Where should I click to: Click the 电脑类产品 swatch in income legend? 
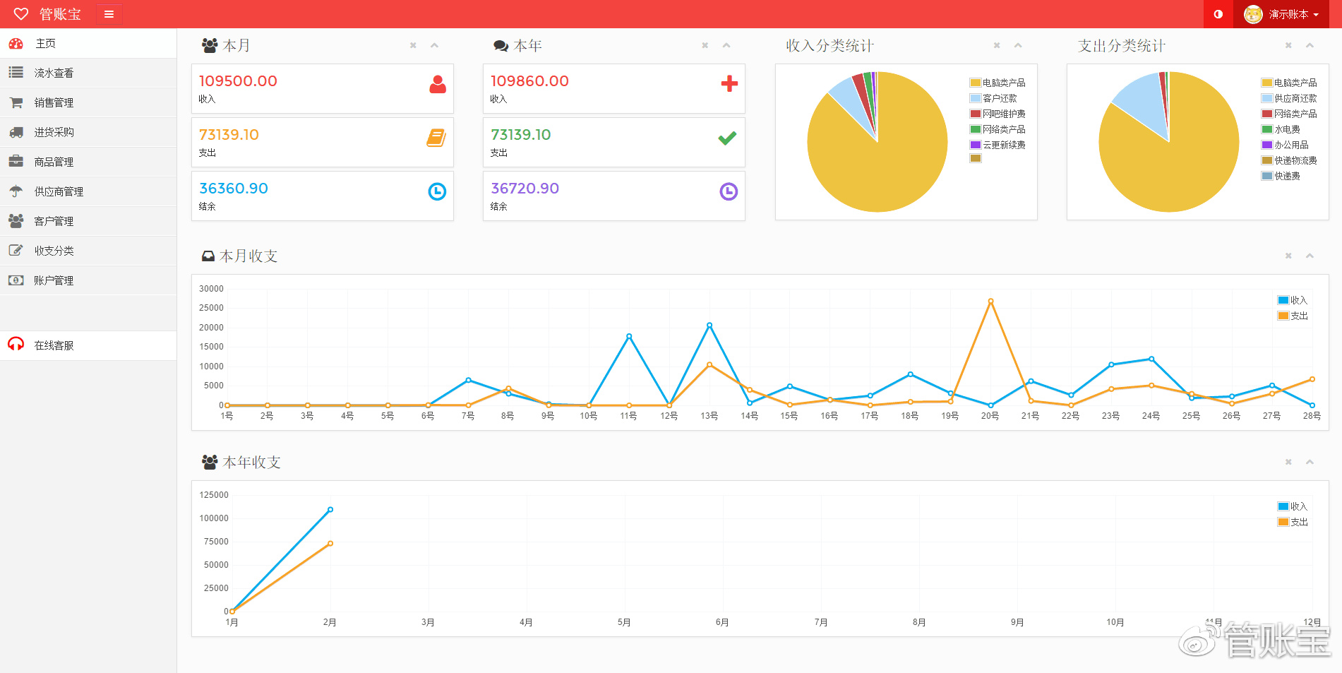click(976, 83)
